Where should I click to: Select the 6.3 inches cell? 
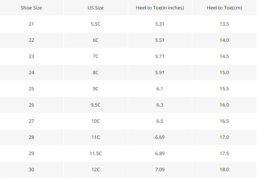point(160,105)
